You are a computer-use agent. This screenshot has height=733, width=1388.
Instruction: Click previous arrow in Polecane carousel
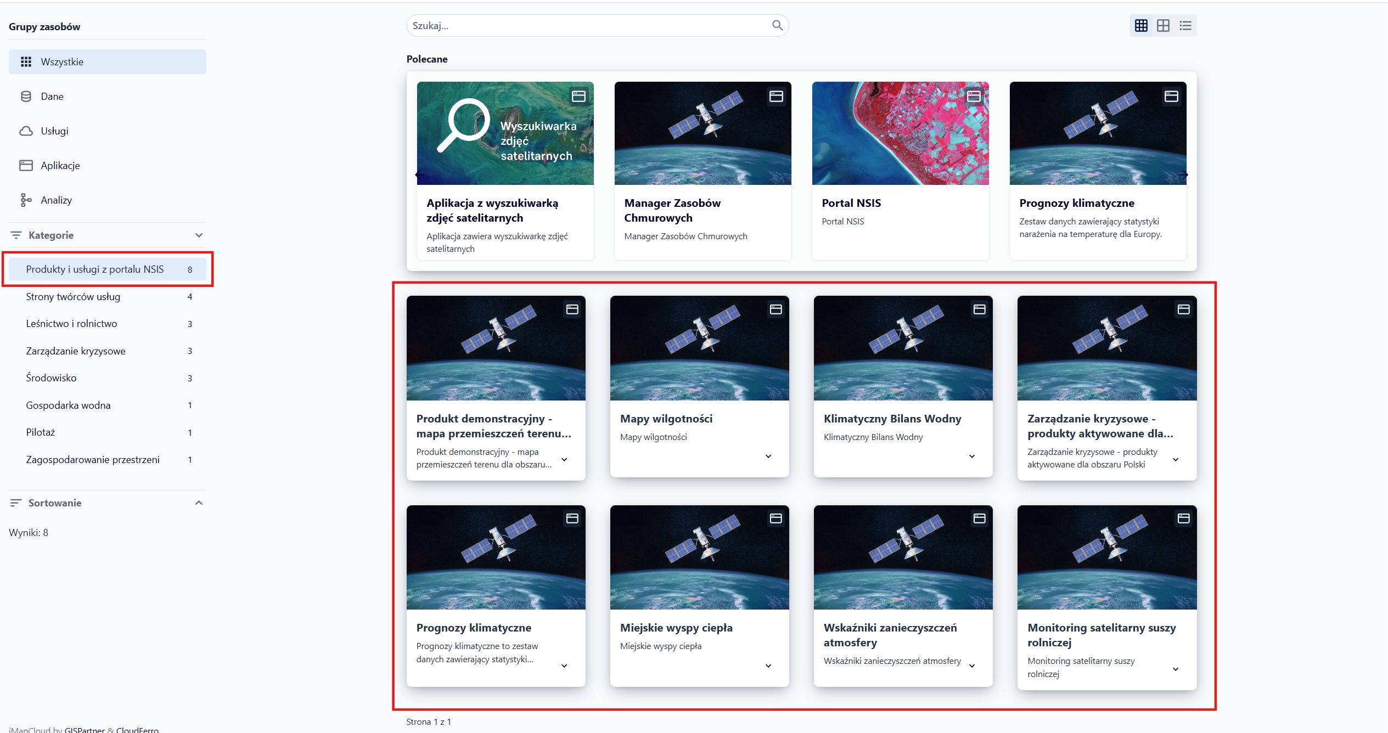(420, 175)
